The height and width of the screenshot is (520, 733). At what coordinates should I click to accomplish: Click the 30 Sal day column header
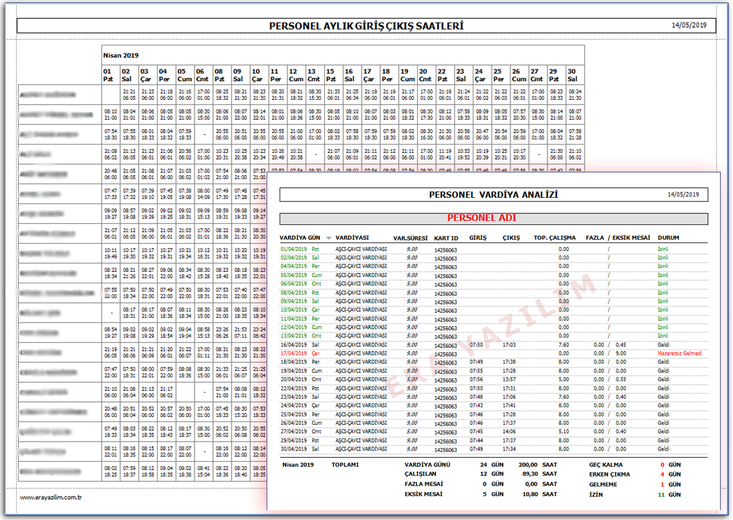[x=572, y=75]
